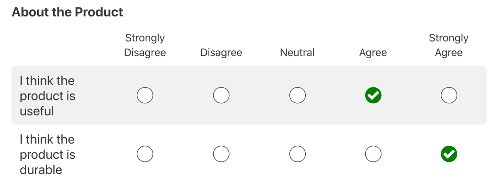The image size is (496, 185).
Task: Click the green checkmark in the durable row
Action: (449, 154)
